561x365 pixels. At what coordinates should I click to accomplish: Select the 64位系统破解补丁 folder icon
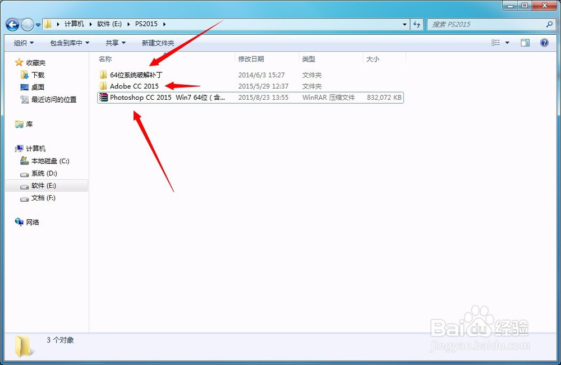103,75
